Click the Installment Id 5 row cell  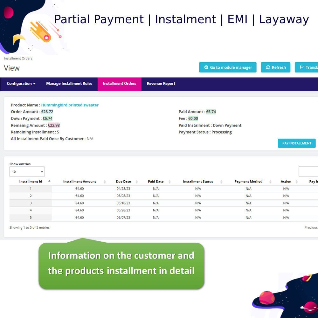point(31,218)
